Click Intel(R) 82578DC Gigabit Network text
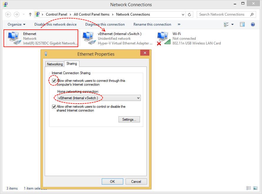The width and height of the screenshot is (262, 194). tap(50, 43)
